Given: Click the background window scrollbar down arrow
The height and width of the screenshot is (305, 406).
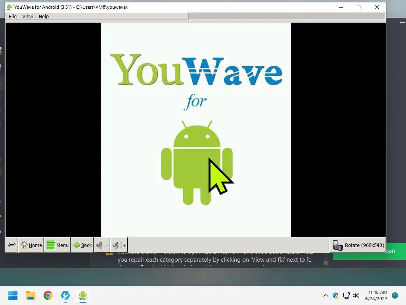Looking at the screenshot, I should 326,263.
